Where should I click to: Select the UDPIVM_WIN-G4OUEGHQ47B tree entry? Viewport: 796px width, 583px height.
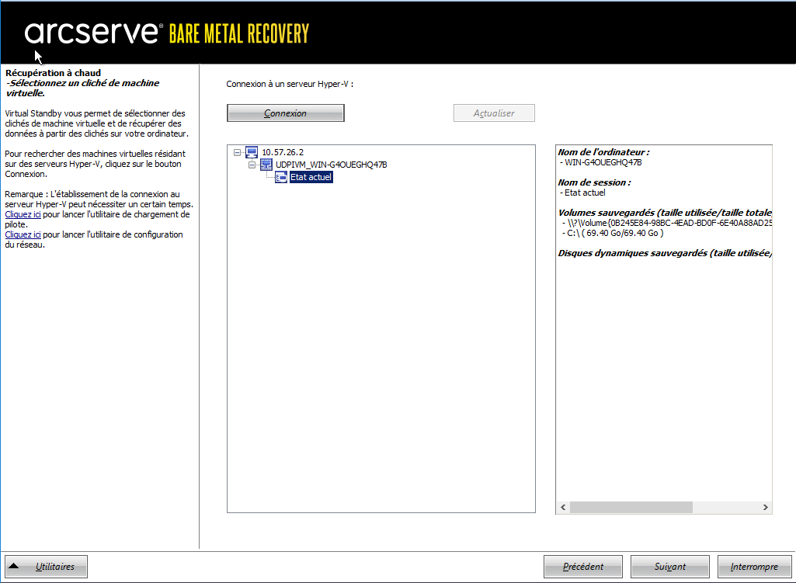pos(331,165)
